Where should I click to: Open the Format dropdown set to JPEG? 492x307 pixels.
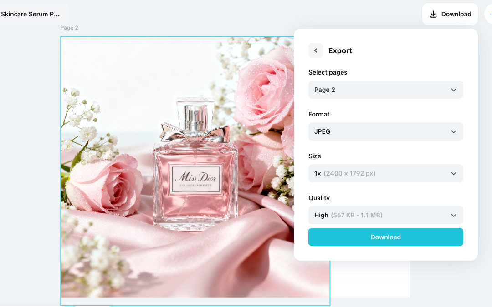386,131
